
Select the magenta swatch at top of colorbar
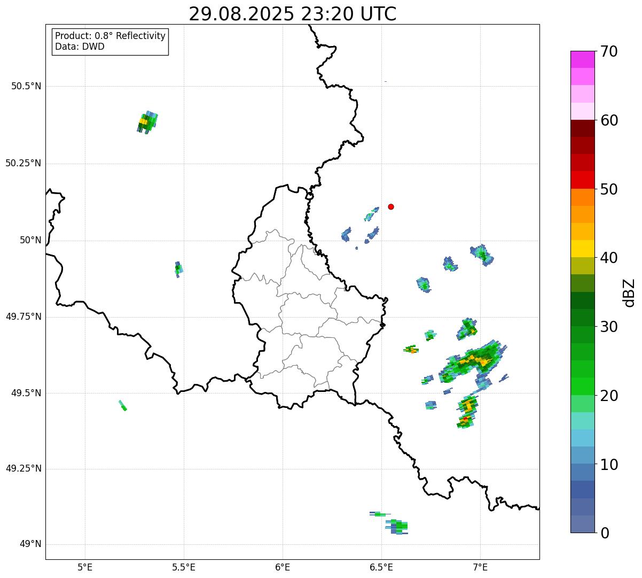click(582, 59)
